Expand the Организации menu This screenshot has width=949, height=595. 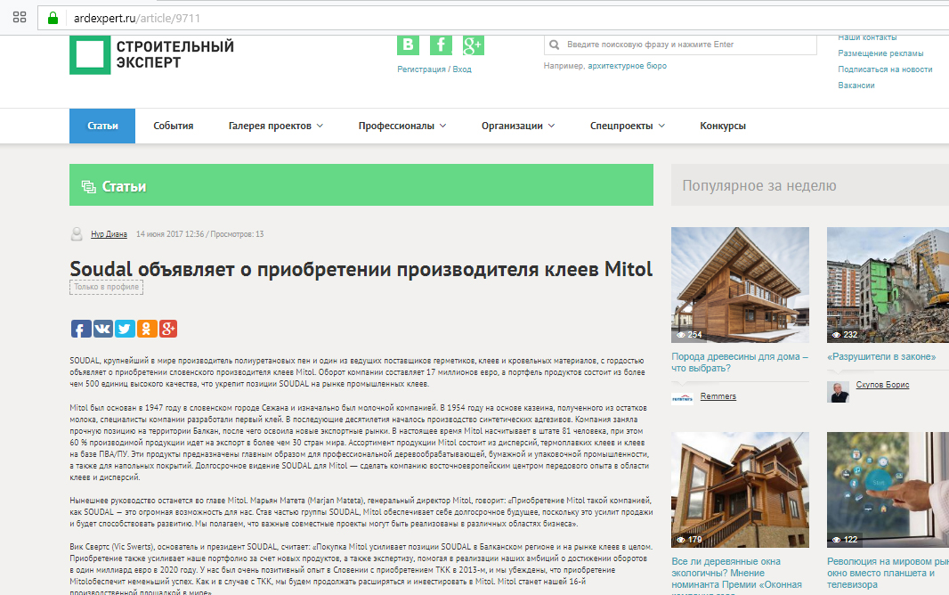coord(518,126)
